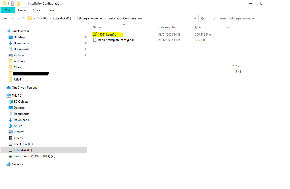The width and height of the screenshot is (290, 189).
Task: Select Local Disk (C:) drive
Action: coord(23,144)
